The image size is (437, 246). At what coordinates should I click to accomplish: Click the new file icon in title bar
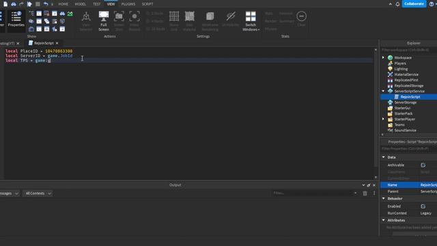pos(5,4)
